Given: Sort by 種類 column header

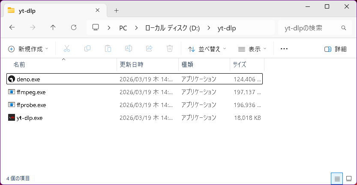Looking at the screenshot, I should 187,65.
